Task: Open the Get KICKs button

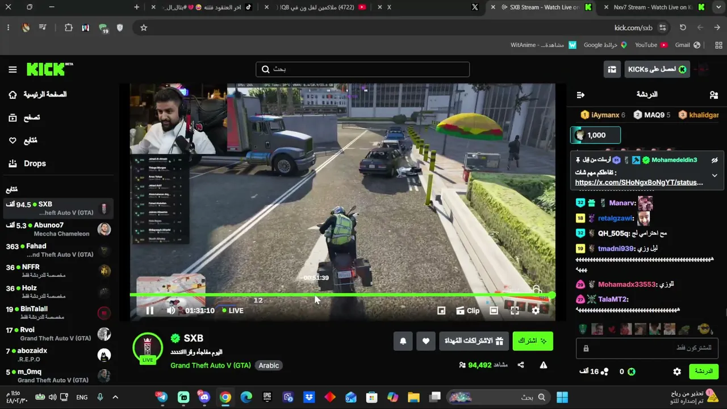Action: 657,69
